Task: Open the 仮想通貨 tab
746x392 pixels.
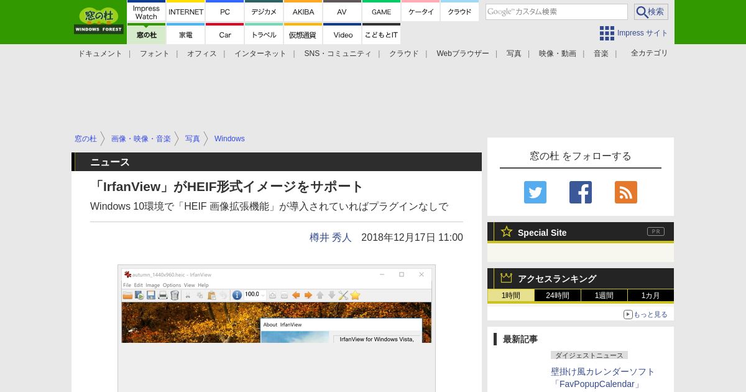Action: coord(303,34)
